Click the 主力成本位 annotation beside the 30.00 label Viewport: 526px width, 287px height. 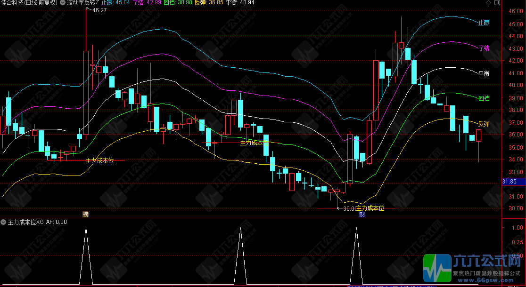[370, 208]
